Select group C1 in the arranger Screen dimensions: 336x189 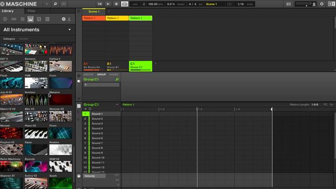pyautogui.click(x=141, y=66)
